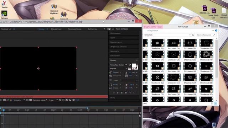
Task: Apply Faux Bold text style
Action: (x=114, y=92)
